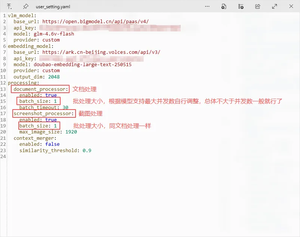This screenshot has height=237, width=300.
Task: Expand the preview to fullscreen
Action: coord(274,6)
